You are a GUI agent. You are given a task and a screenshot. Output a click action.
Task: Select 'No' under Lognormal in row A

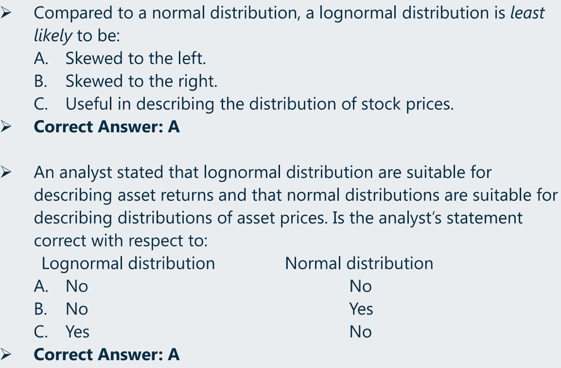click(x=77, y=286)
